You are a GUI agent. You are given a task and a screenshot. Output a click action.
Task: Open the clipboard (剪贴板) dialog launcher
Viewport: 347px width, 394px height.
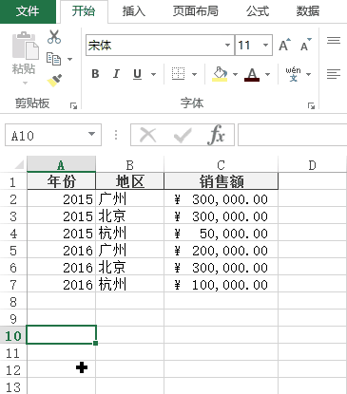click(x=73, y=105)
